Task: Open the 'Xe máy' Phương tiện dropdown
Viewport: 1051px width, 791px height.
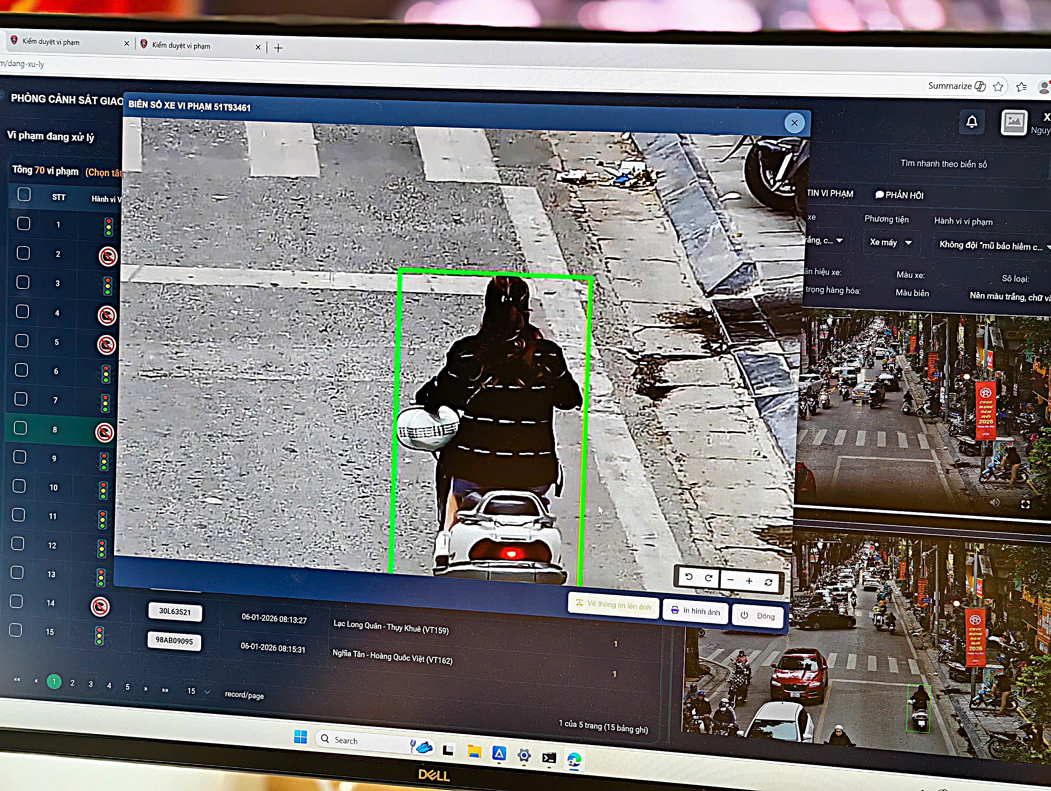Action: [891, 242]
